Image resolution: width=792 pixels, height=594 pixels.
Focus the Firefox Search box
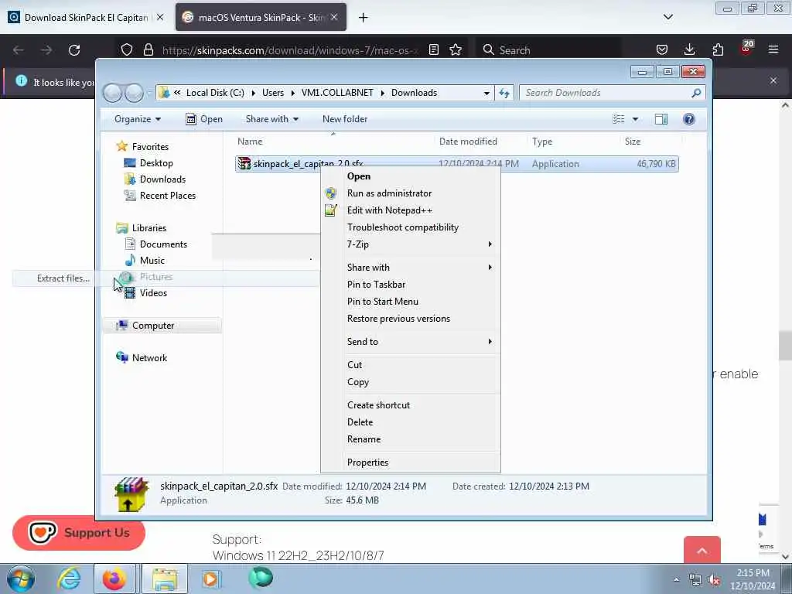click(x=549, y=50)
